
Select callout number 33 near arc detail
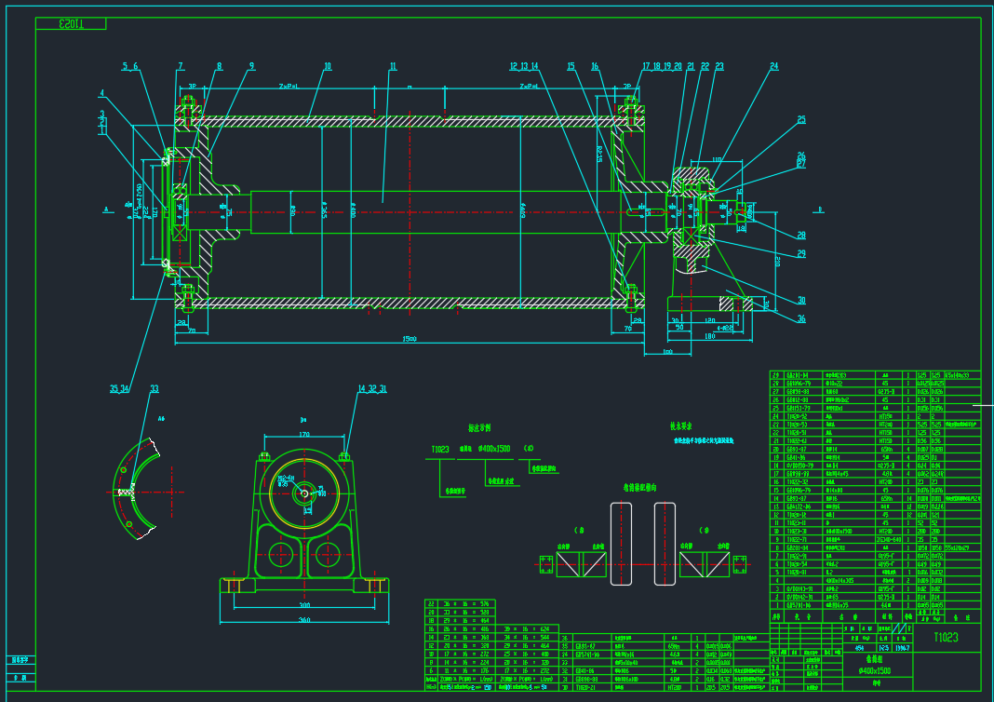(x=154, y=389)
